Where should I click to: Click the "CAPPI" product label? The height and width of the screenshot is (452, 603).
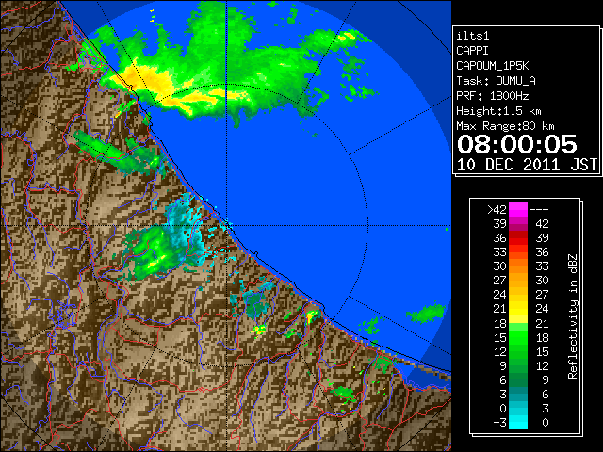coord(472,51)
